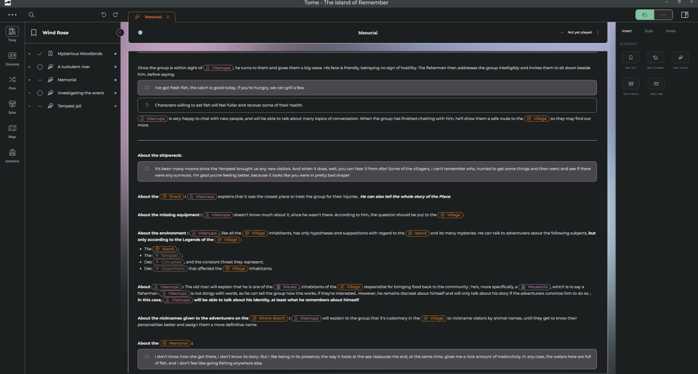Open the Plots section
The image size is (698, 374).
12,81
